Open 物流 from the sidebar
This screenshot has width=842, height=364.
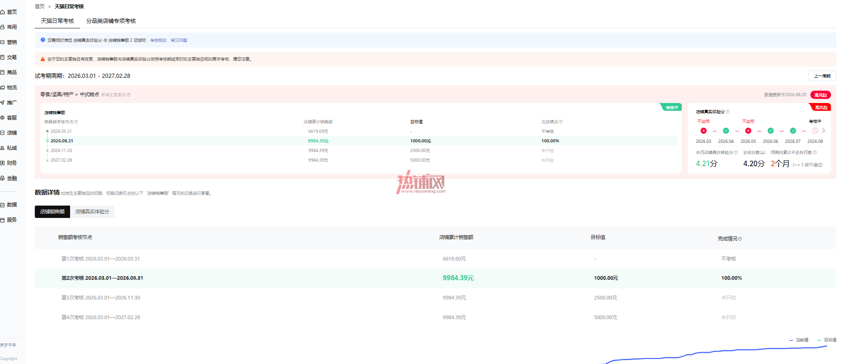pos(9,87)
